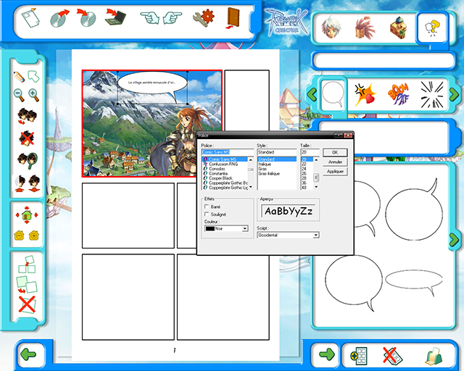Select Consolas in the font list
464x371 pixels.
click(217, 169)
